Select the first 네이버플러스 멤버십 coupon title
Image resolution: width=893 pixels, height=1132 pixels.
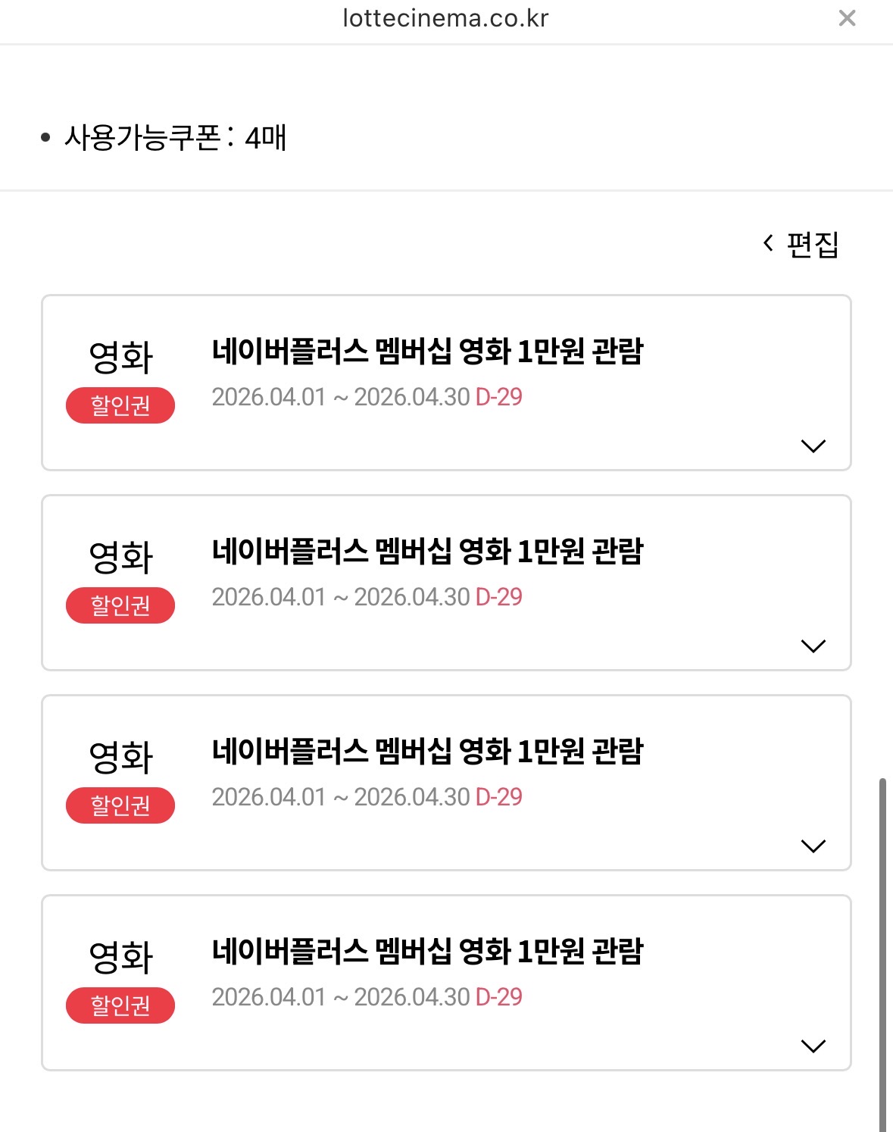click(427, 351)
